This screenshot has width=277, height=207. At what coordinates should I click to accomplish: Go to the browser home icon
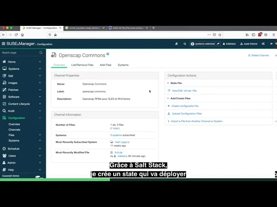click(22, 35)
